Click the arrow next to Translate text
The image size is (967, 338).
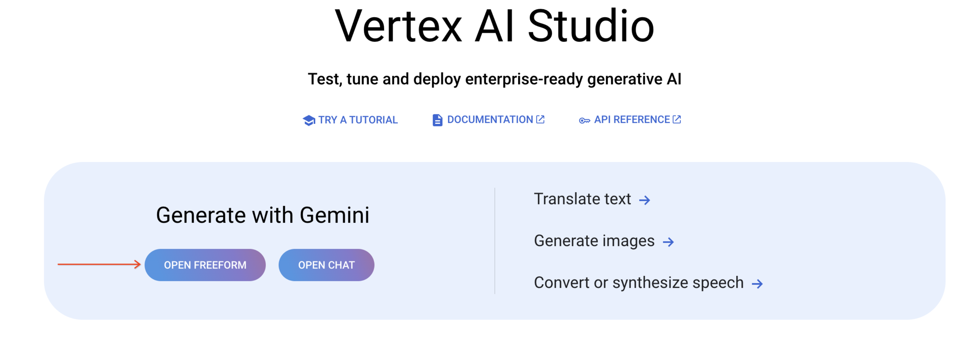click(x=644, y=200)
